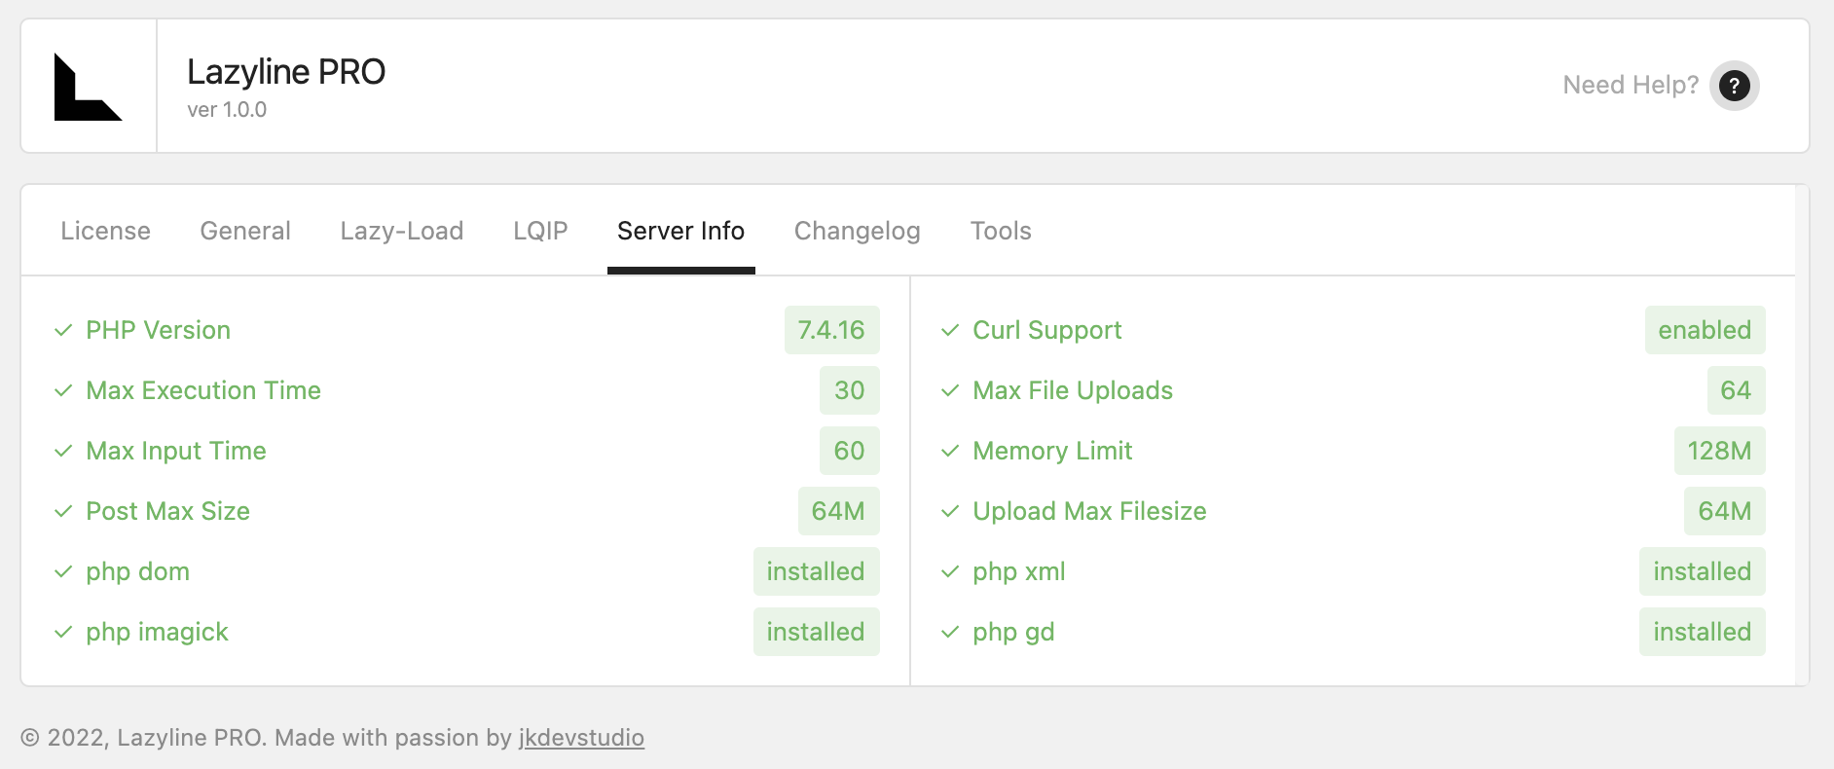Click the checkmark beside php dom

(x=63, y=571)
